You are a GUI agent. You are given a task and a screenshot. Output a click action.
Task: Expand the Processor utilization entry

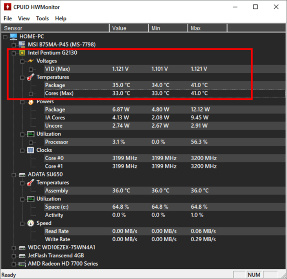pos(31,143)
